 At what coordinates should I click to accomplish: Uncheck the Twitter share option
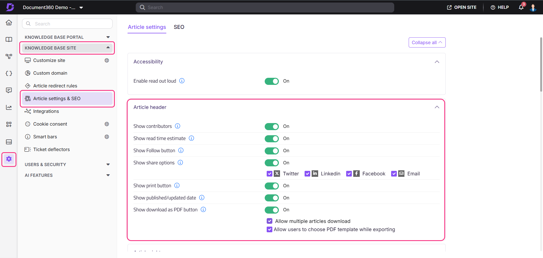[270, 174]
